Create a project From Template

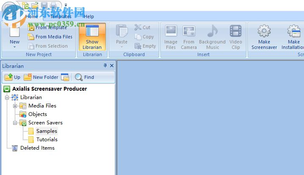[47, 28]
